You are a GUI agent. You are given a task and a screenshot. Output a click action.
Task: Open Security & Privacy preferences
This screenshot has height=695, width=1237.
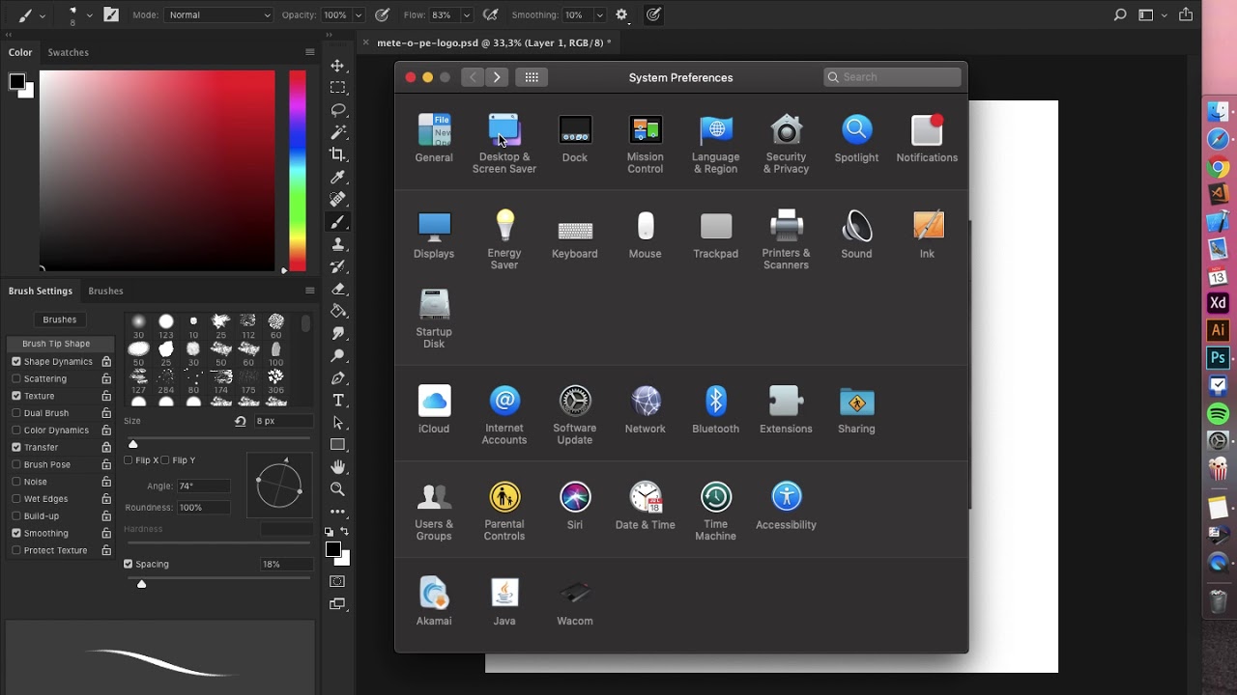click(787, 143)
